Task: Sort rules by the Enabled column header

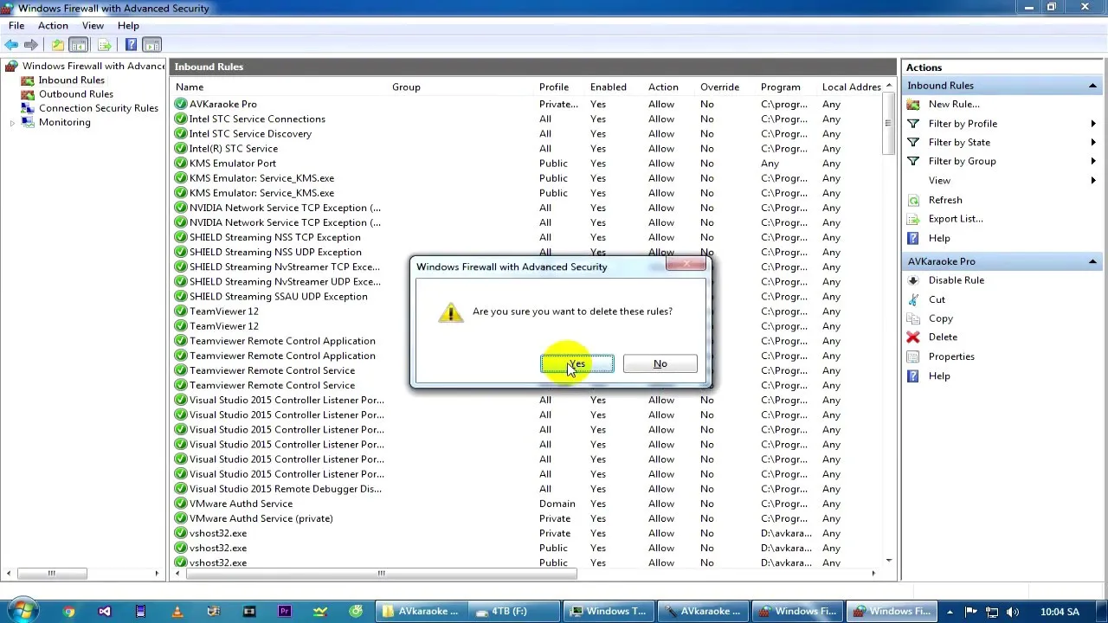Action: tap(608, 87)
